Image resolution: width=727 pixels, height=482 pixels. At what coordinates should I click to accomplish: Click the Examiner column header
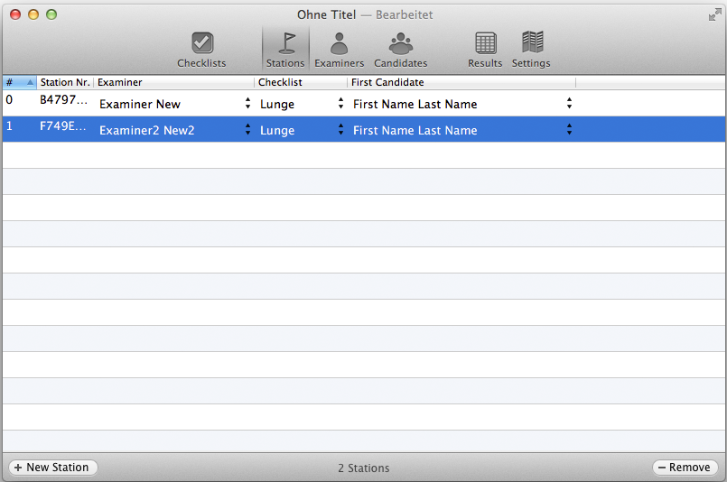[174, 82]
